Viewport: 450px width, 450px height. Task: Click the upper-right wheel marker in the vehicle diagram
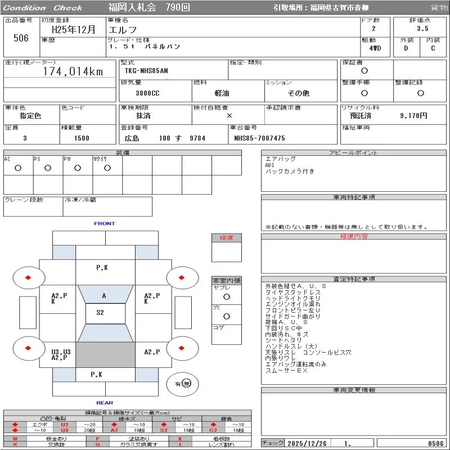pos(182,277)
